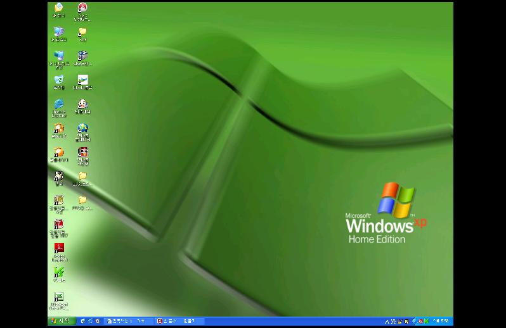Image resolution: width=506 pixels, height=328 pixels.
Task: Click the 'A' language indicator in tray
Action: [387, 321]
